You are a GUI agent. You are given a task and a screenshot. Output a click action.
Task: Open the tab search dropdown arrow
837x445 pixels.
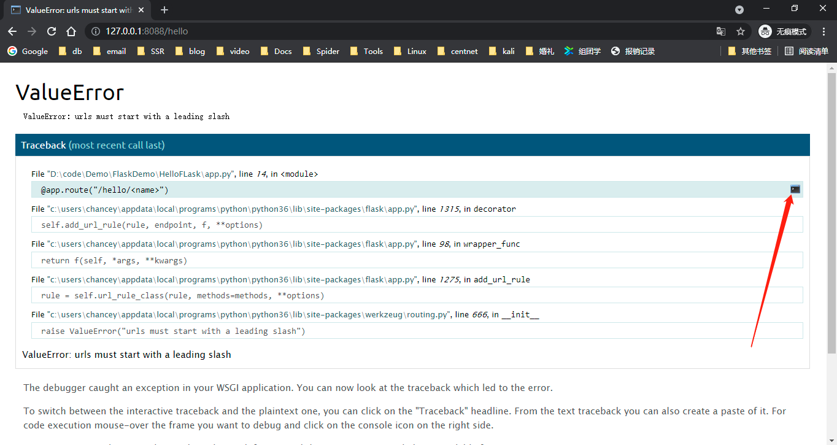point(739,9)
